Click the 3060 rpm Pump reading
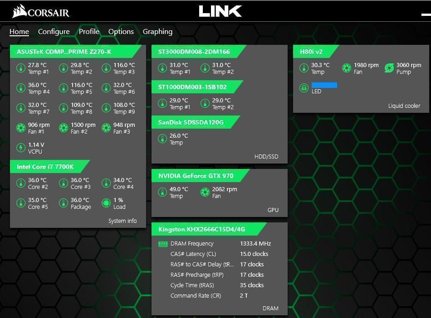Image resolution: width=431 pixels, height=318 pixels. (x=409, y=65)
